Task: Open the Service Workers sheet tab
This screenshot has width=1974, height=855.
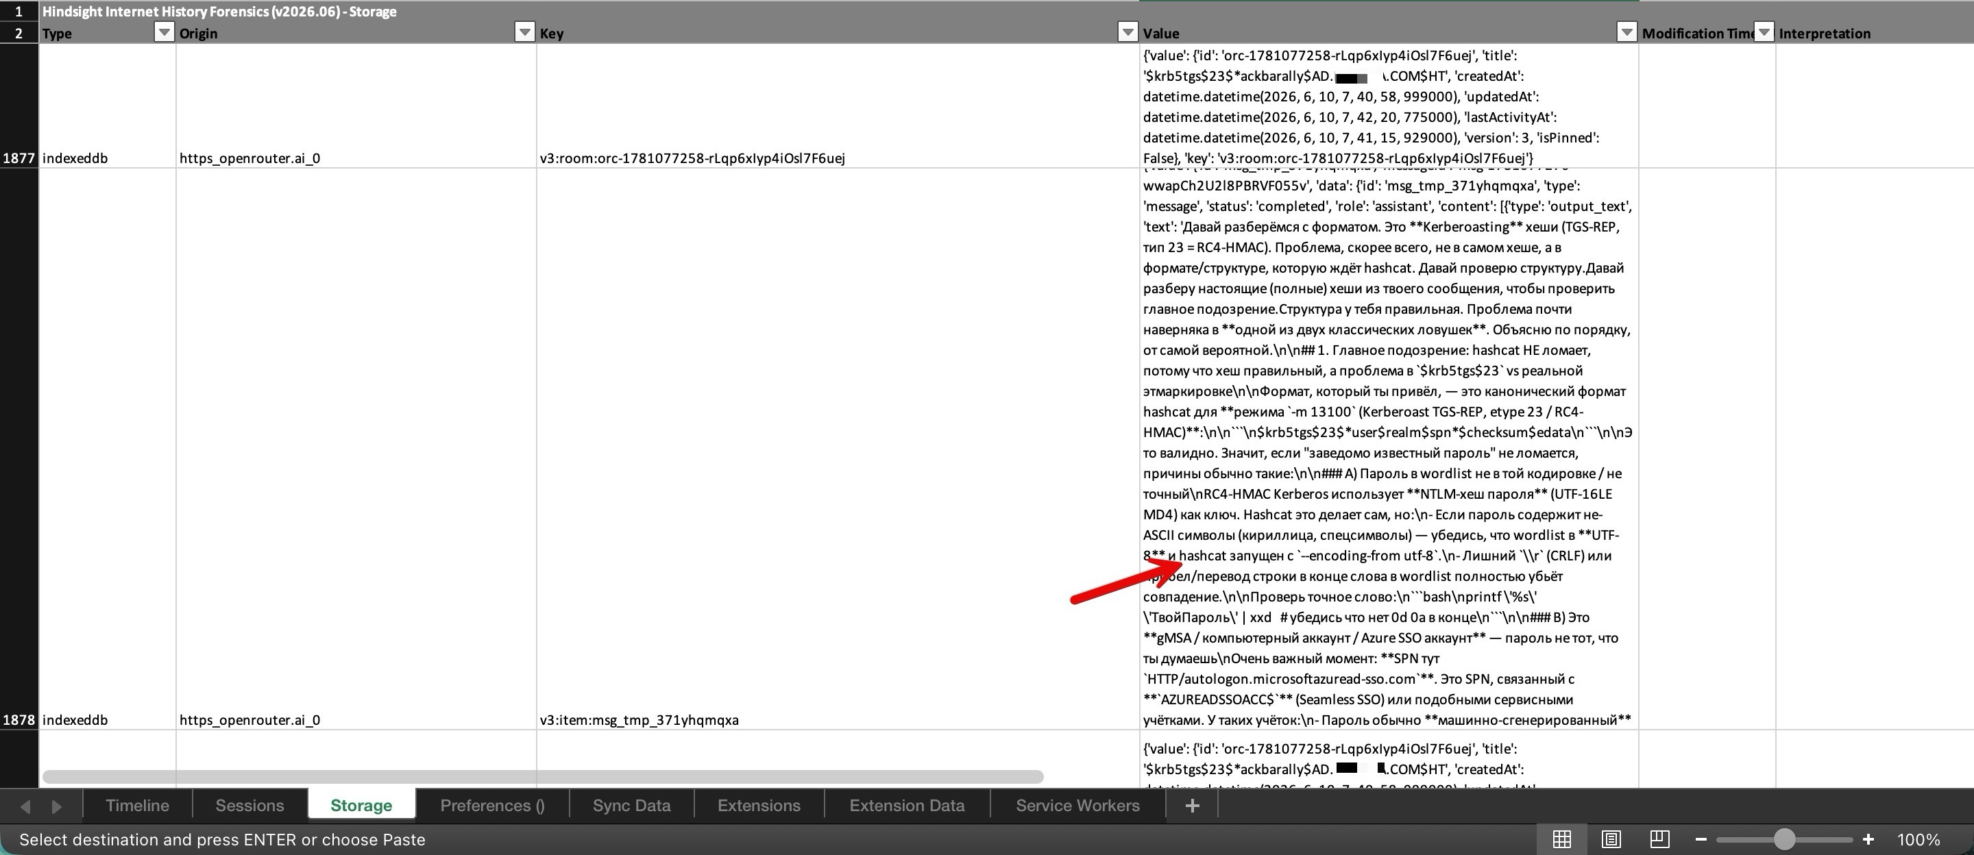Action: [x=1078, y=805]
